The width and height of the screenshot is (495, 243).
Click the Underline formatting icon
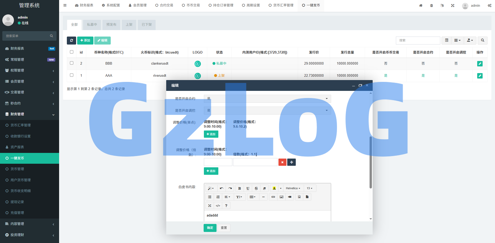(x=248, y=188)
